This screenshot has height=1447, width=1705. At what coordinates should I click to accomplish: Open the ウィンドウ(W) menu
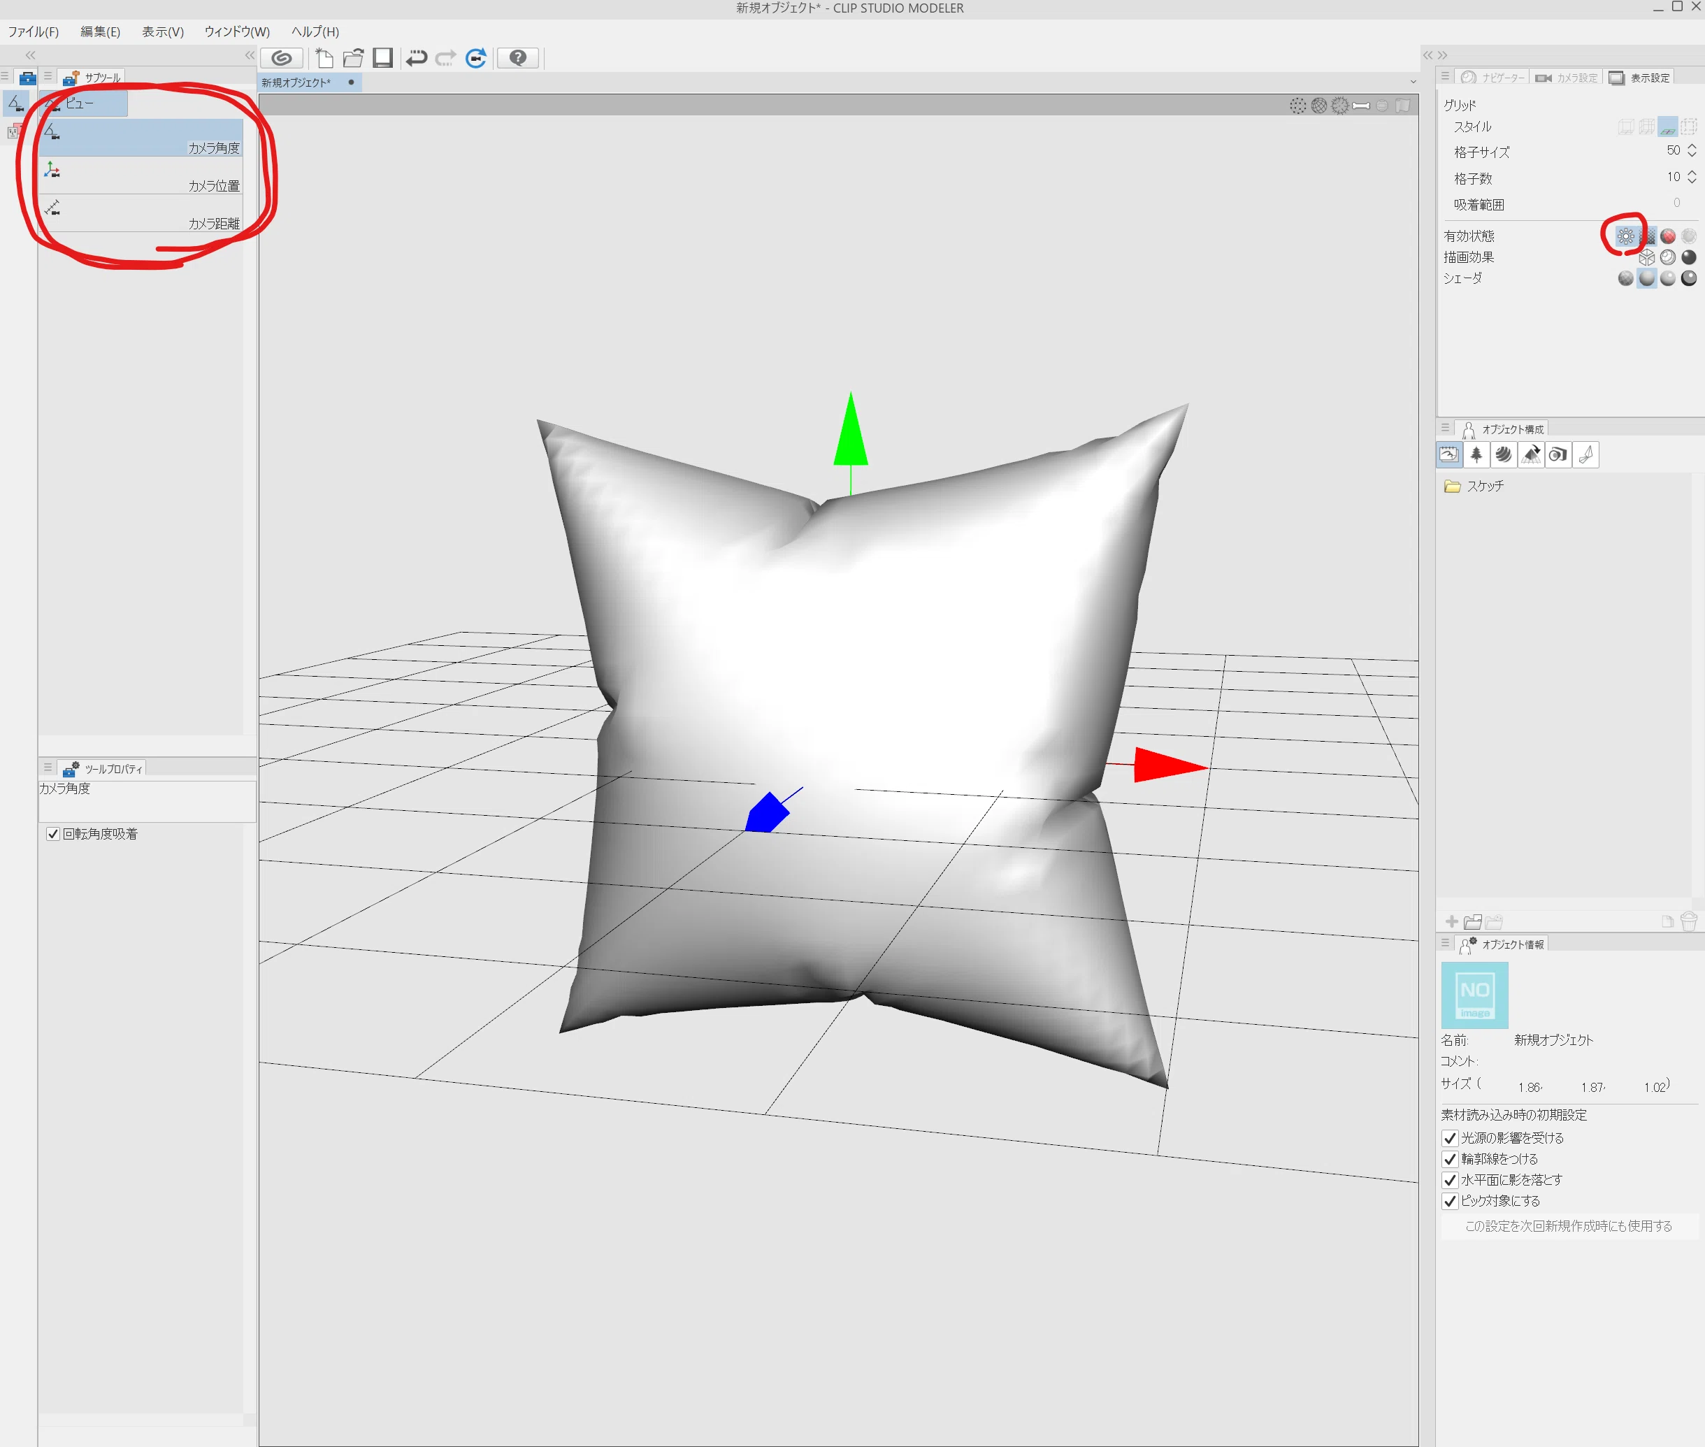237,32
